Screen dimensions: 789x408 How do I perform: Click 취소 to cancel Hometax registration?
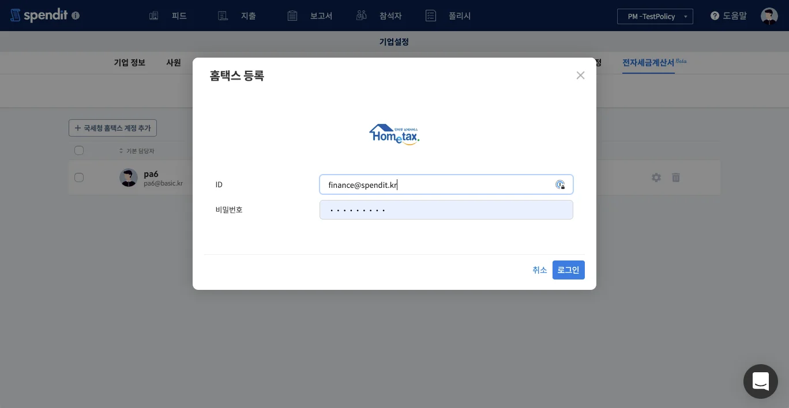540,270
